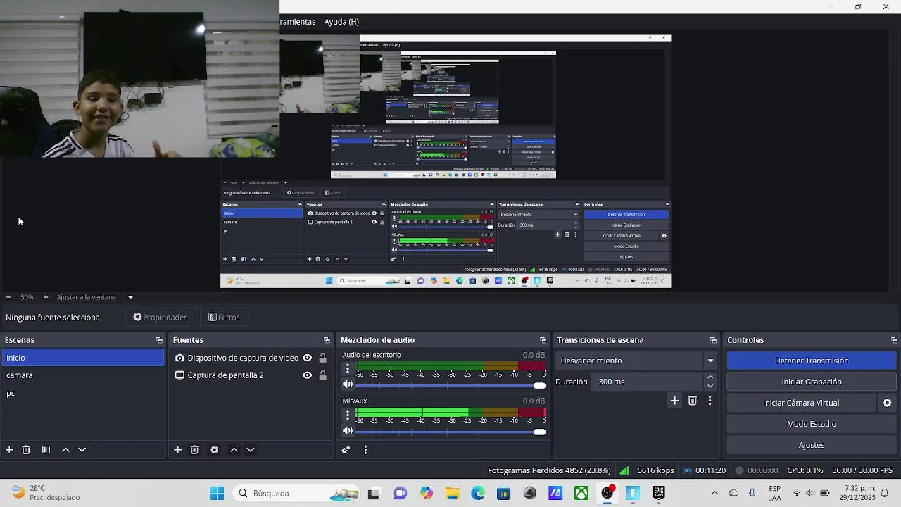Select the inicio scene
This screenshot has height=507, width=901.
pos(82,358)
